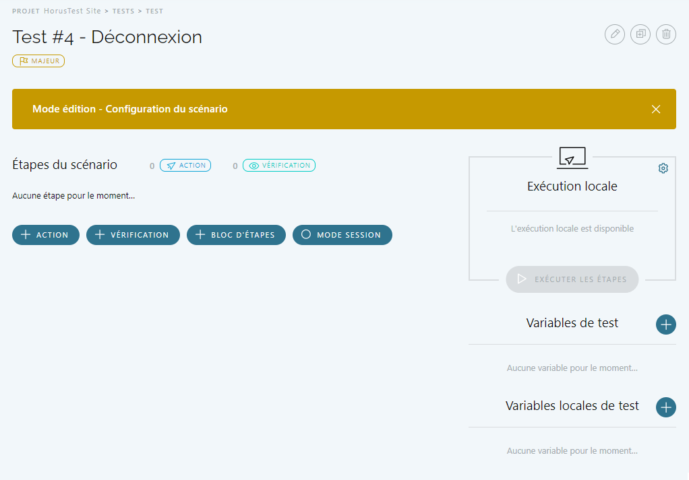Add a new local test variable
This screenshot has height=480, width=689.
(665, 407)
